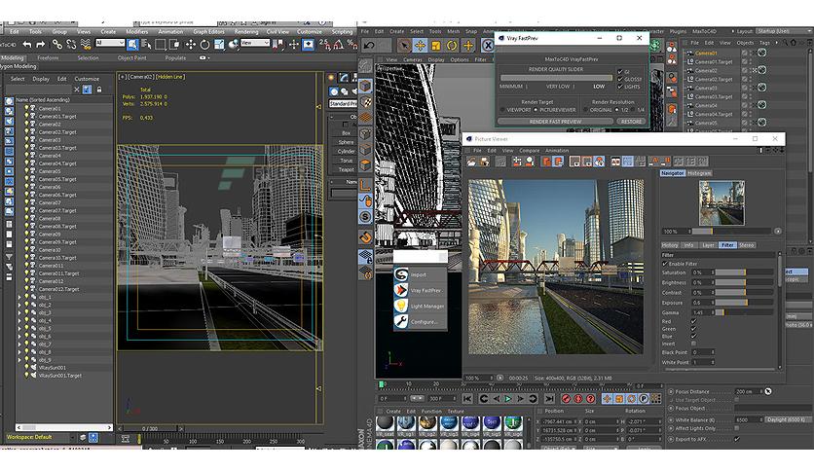Screen dimensions: 814x471
Task: Select the Move tool in 3ds Max toolbar
Action: (x=191, y=45)
